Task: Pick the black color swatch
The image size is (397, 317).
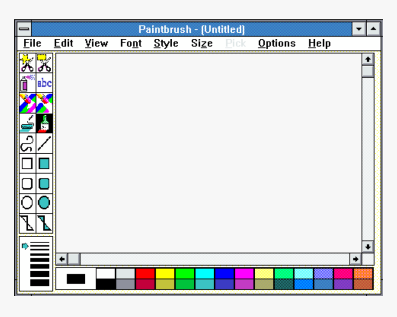Action: tap(106, 284)
